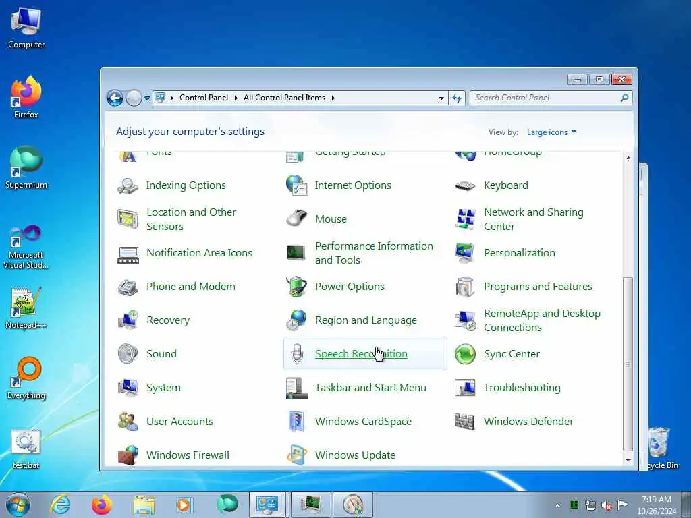Open Network and Sharing Center icon

(466, 219)
